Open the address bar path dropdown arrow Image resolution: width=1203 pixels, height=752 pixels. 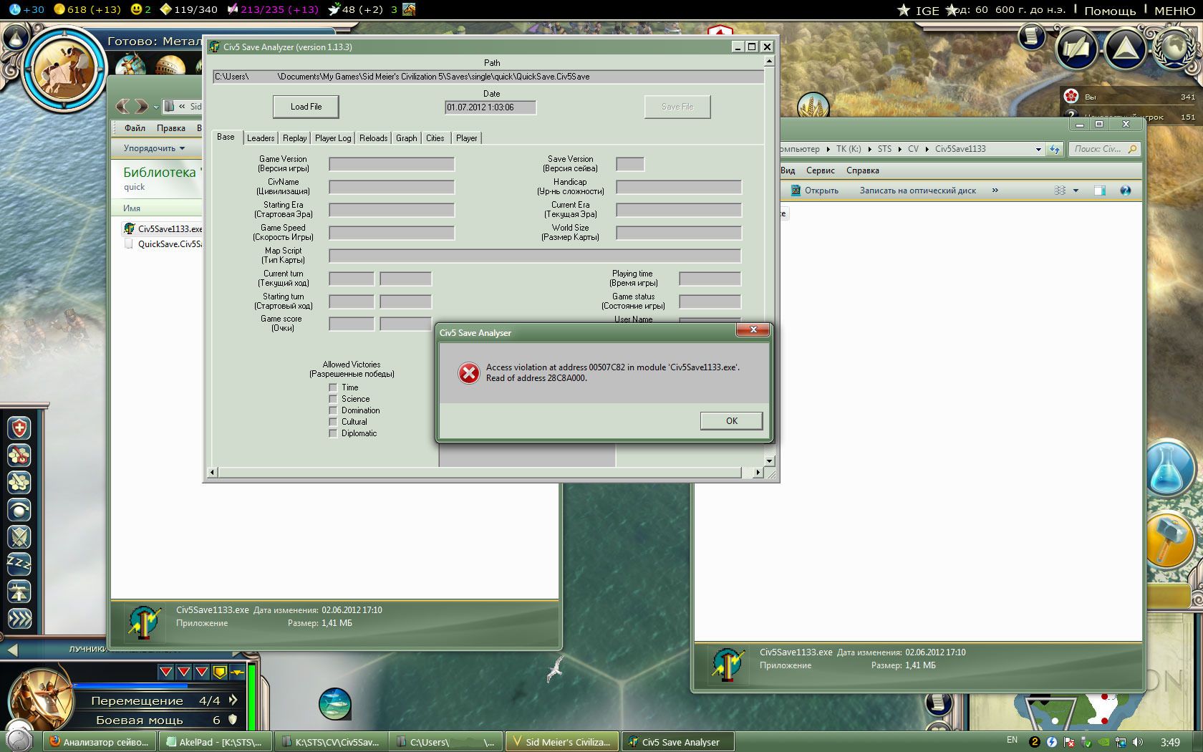click(1038, 150)
